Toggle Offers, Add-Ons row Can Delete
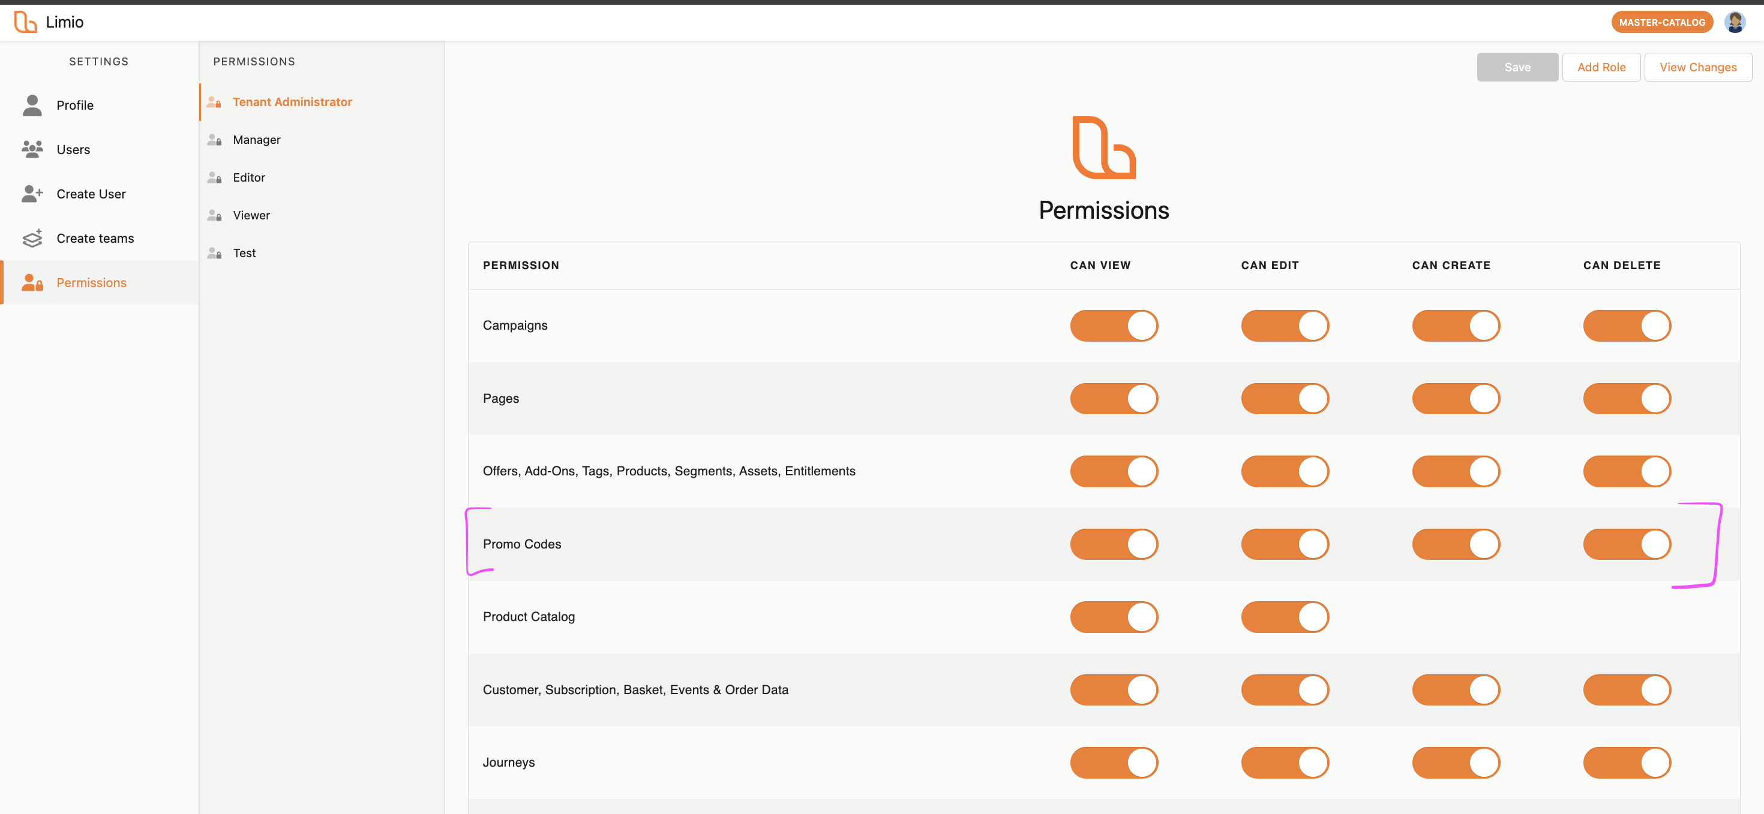 coord(1627,471)
